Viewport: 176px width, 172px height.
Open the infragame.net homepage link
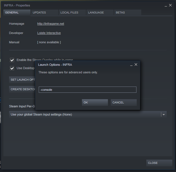point(51,24)
